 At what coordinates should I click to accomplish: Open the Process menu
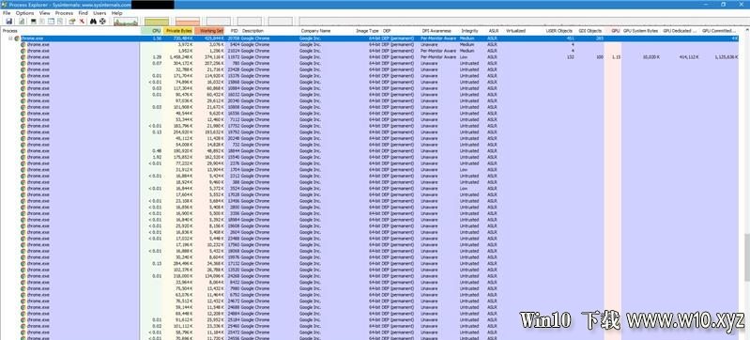click(64, 13)
